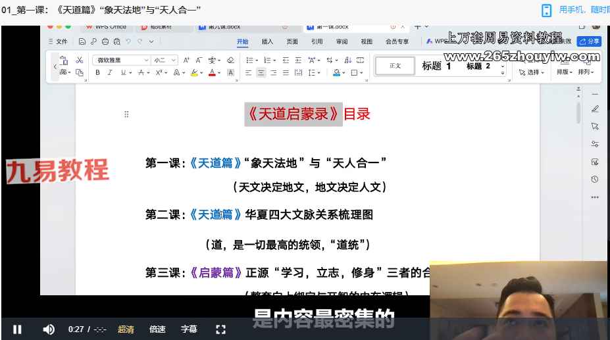Viewport: 610px width, 340px height.
Task: Center-align the paragraph text
Action: tap(261, 73)
